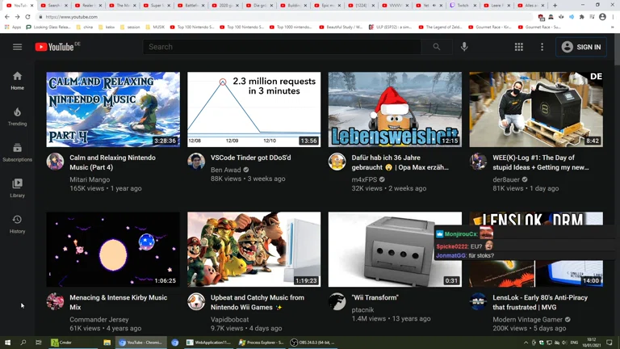Screen dimensions: 620x349
Task: Click Vapidbobcat channel avatar
Action: (x=196, y=301)
